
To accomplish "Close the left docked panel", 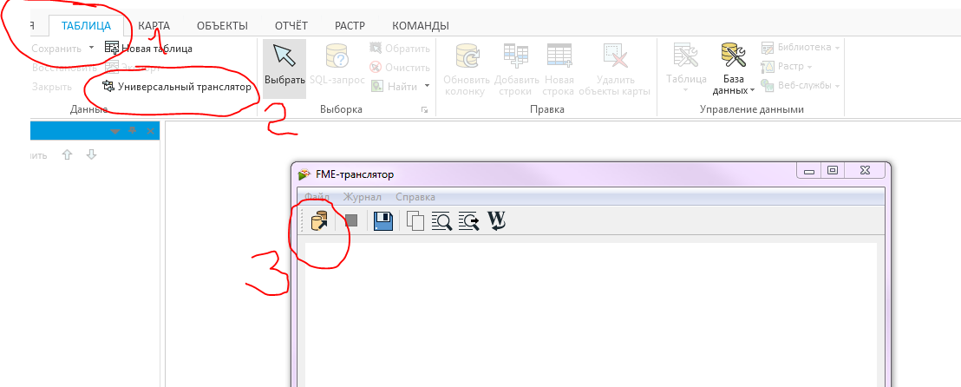I will [150, 131].
